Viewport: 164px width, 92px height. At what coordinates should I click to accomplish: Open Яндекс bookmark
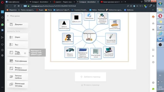click(40, 10)
